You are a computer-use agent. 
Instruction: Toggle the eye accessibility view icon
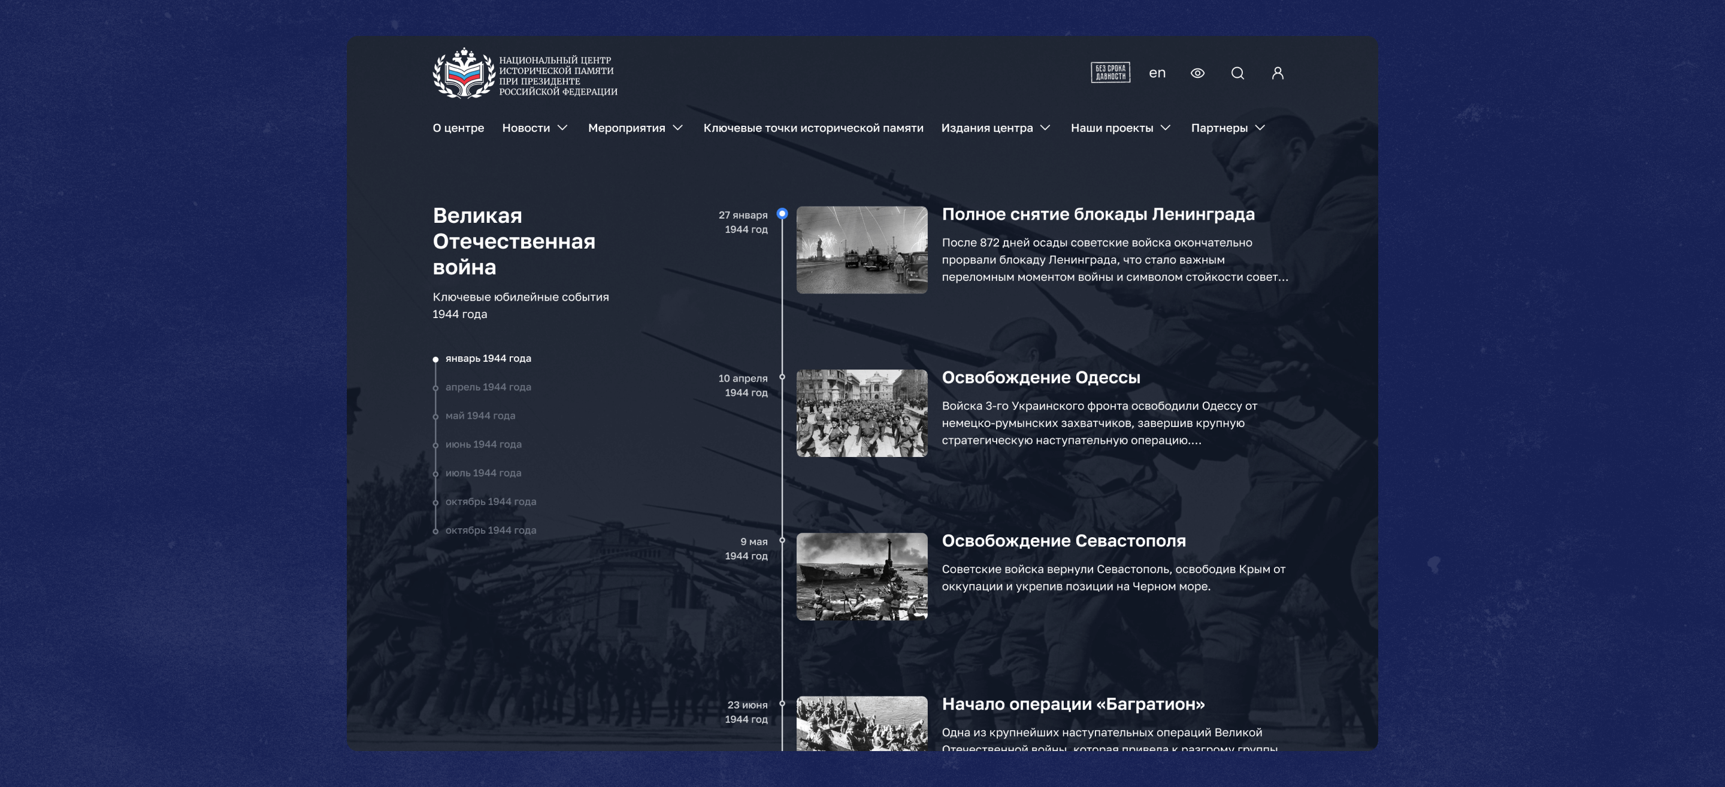point(1197,73)
